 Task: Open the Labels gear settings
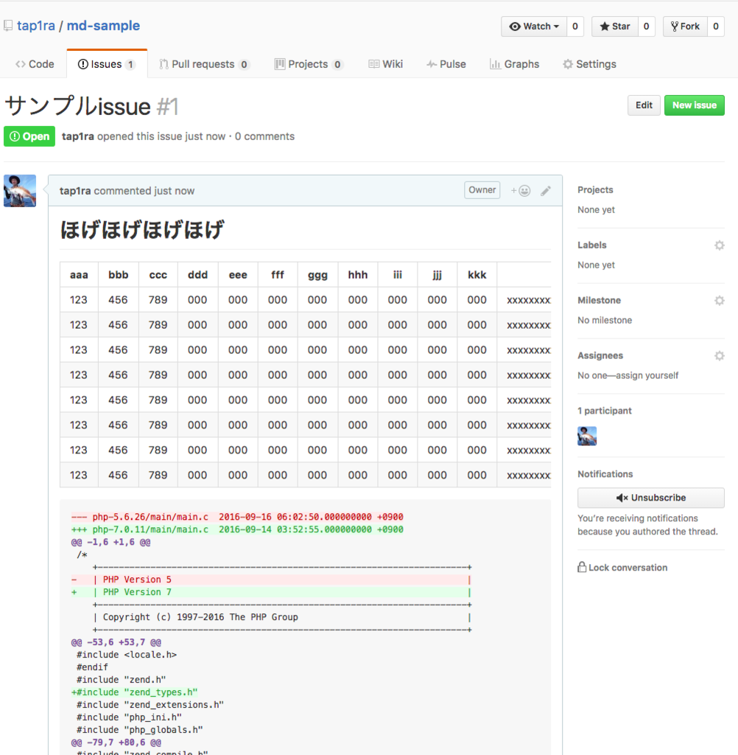[x=720, y=246]
